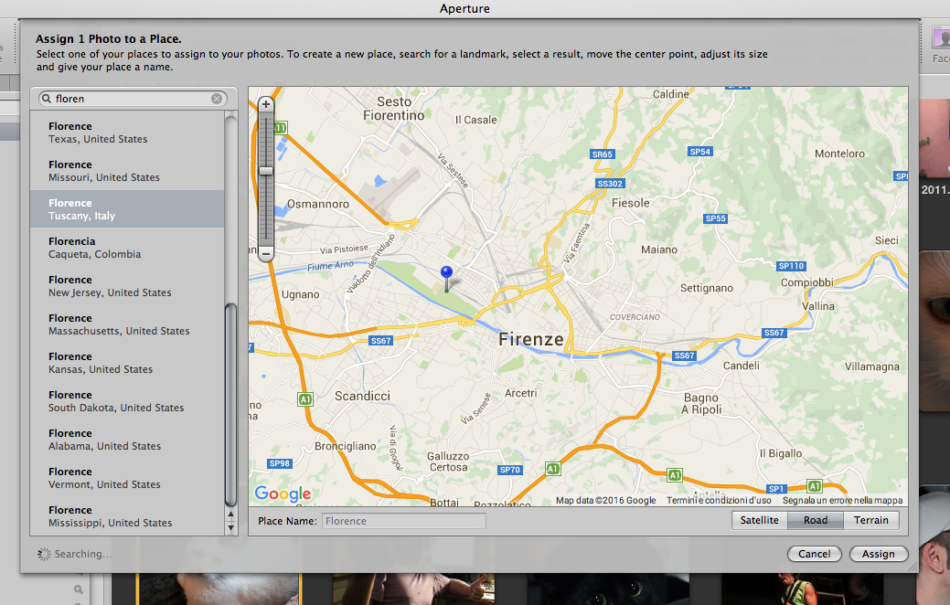Select Florence, New Jersey, United States
This screenshot has height=605, width=950.
[x=127, y=286]
